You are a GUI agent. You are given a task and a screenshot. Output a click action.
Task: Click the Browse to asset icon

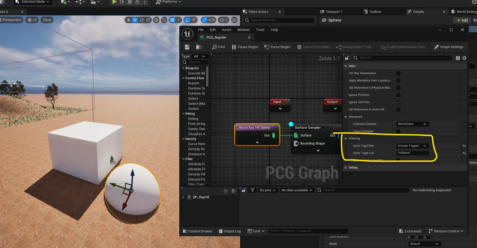tap(199, 47)
